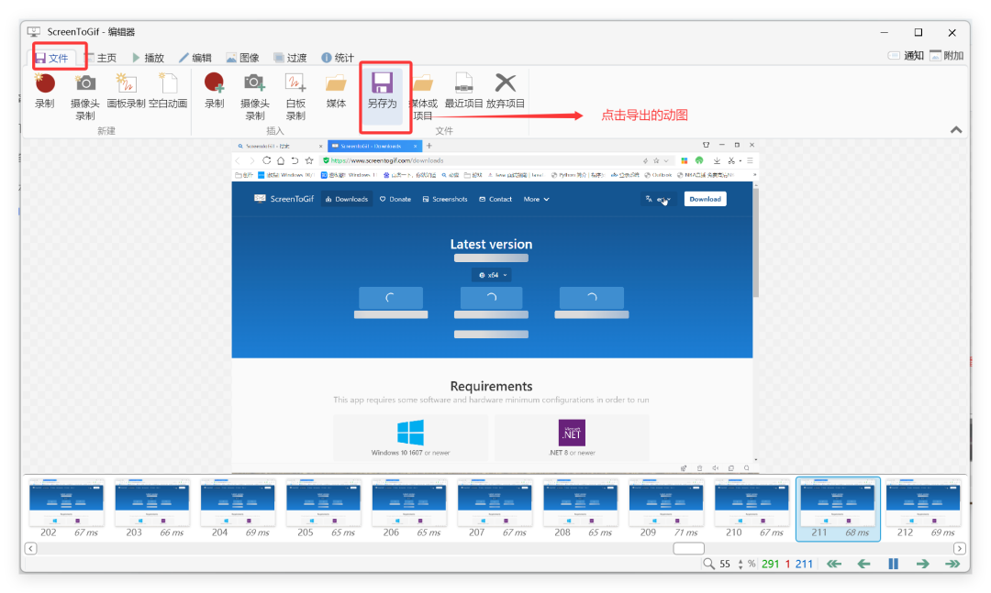Select frame 202 thumbnail
The image size is (991, 593).
[66, 509]
